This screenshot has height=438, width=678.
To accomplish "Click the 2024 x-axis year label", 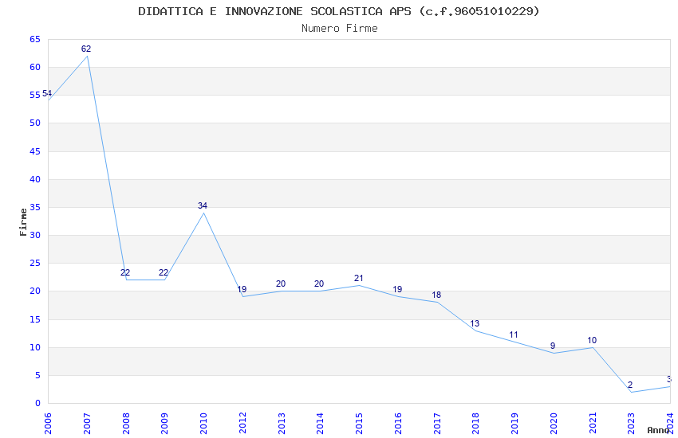I will 670,423.
